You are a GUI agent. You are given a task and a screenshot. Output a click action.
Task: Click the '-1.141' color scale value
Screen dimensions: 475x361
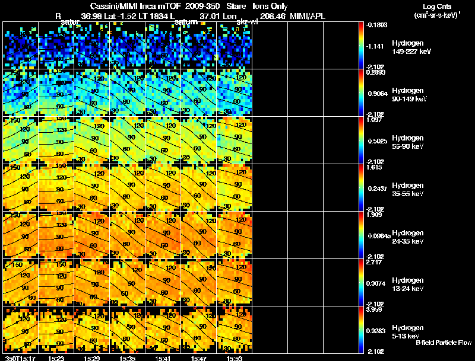click(x=375, y=46)
